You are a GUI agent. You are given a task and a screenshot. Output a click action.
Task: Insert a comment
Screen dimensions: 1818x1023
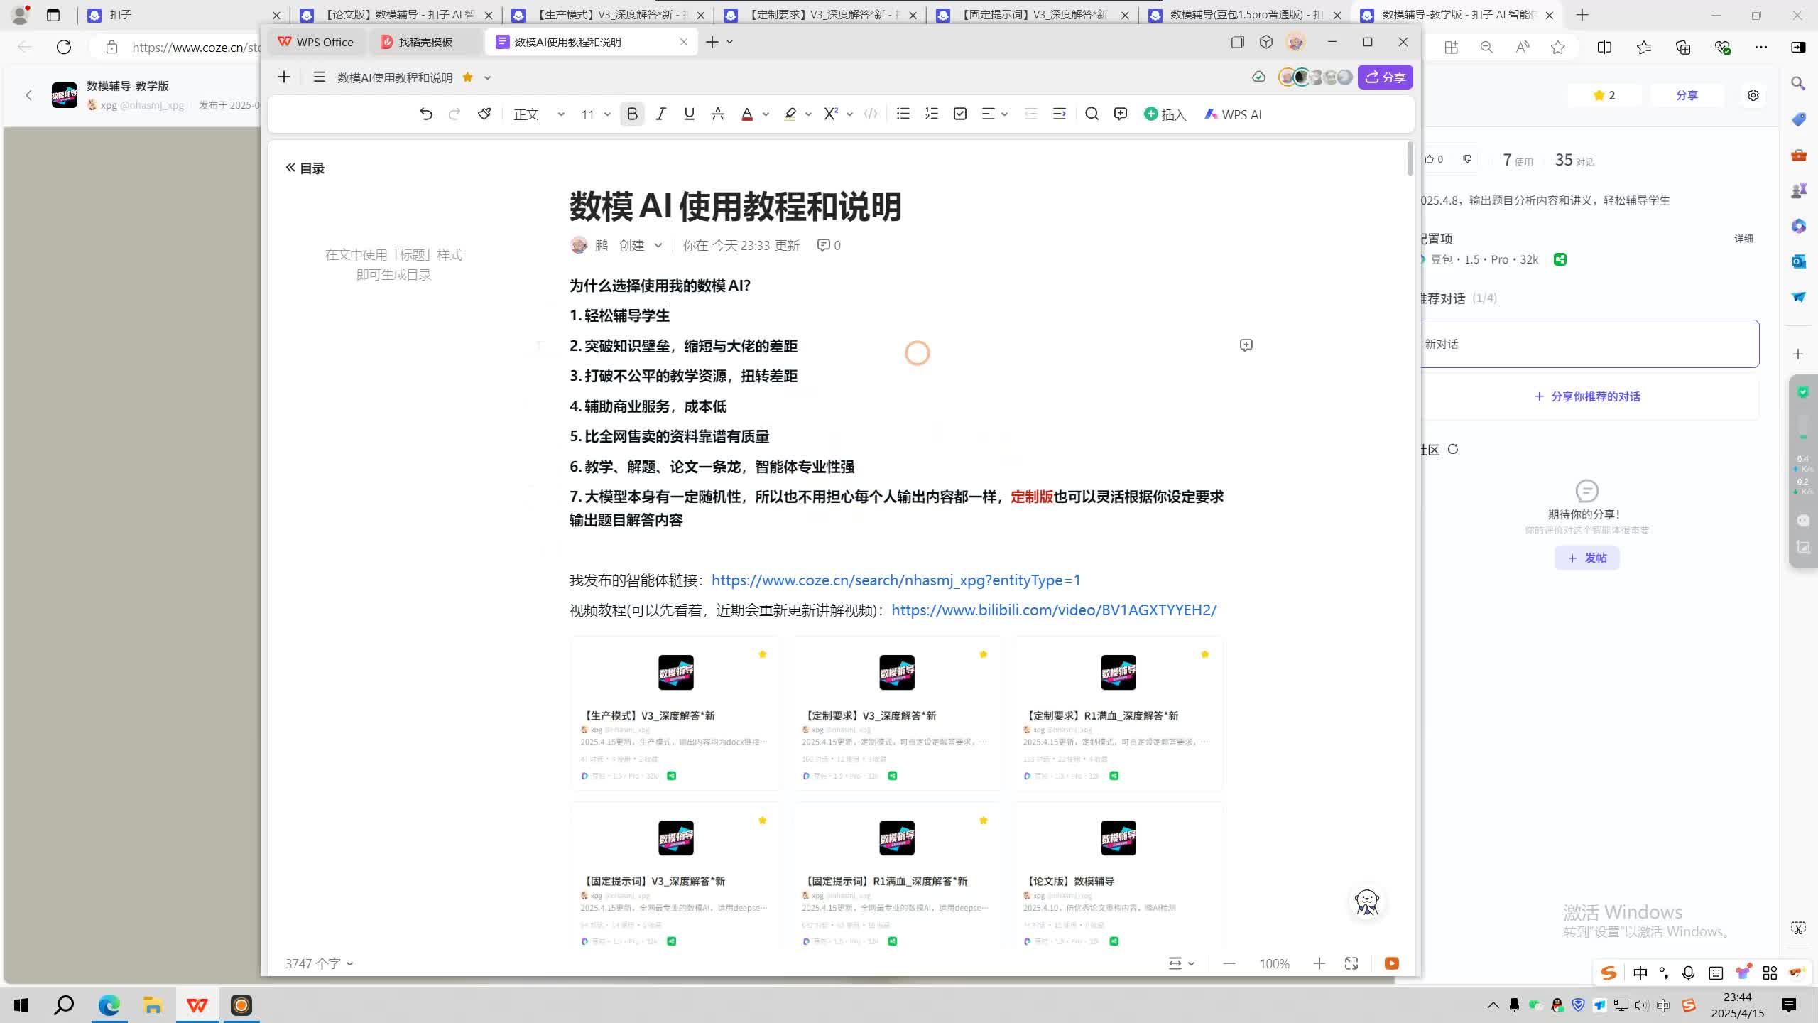click(1120, 114)
